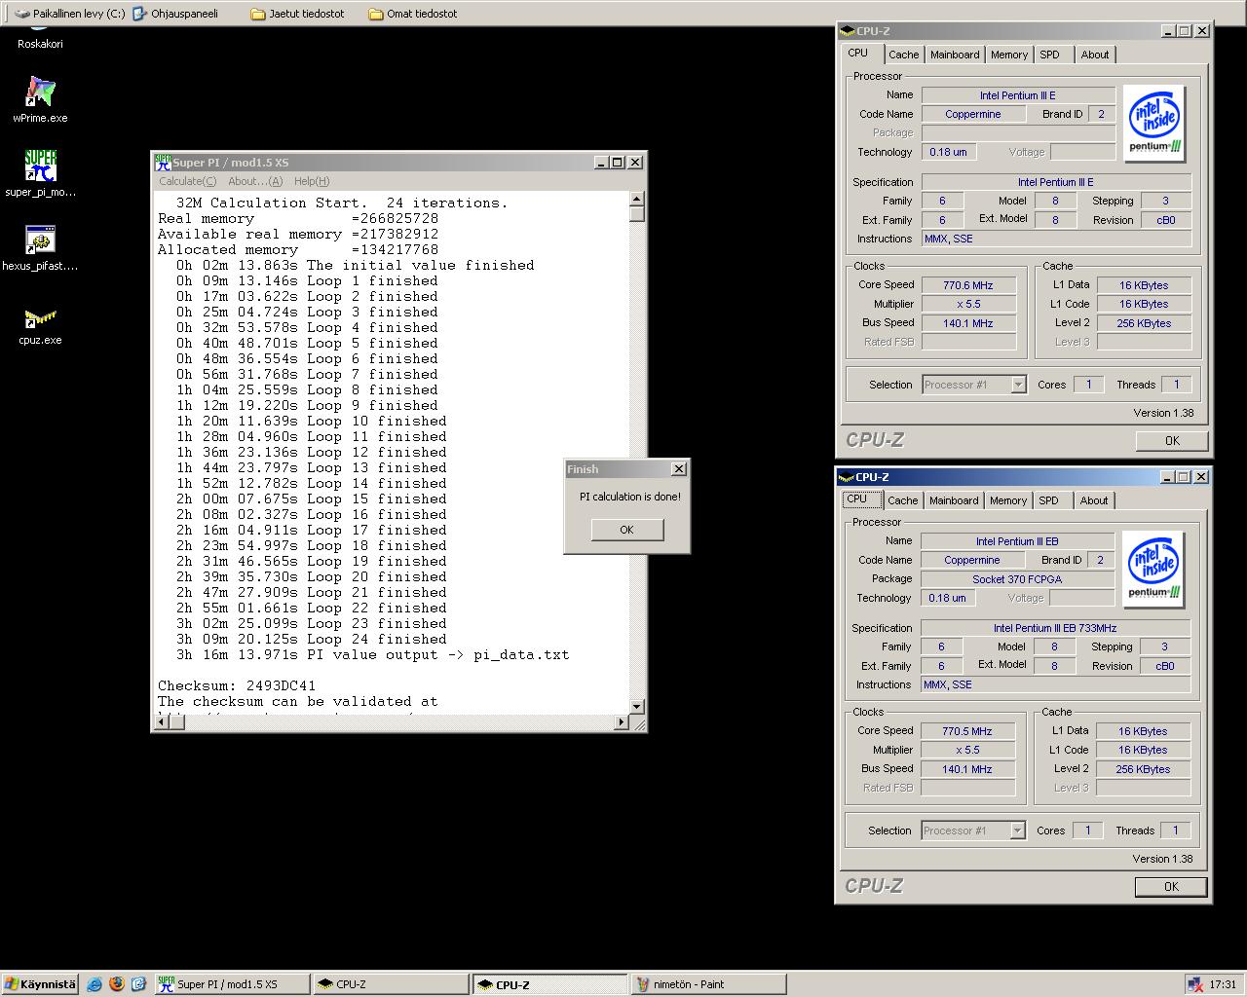
Task: Switch to SPD tab in upper CPU-Z
Action: click(x=1049, y=55)
